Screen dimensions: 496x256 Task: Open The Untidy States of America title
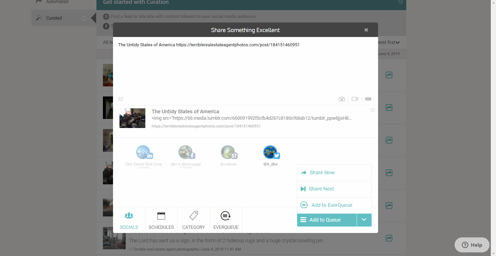tap(185, 111)
